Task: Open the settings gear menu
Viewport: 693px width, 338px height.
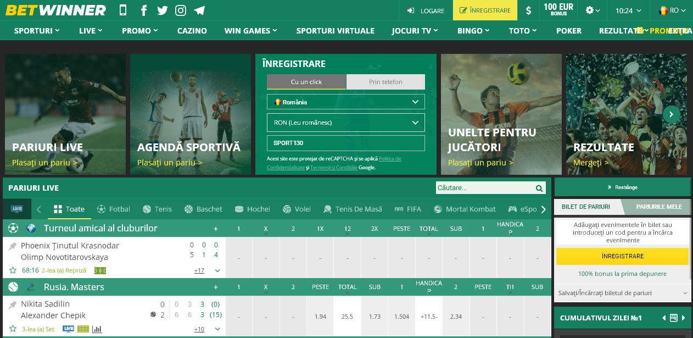Action: tap(593, 10)
